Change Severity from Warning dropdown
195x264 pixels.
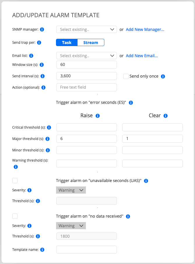(71, 190)
